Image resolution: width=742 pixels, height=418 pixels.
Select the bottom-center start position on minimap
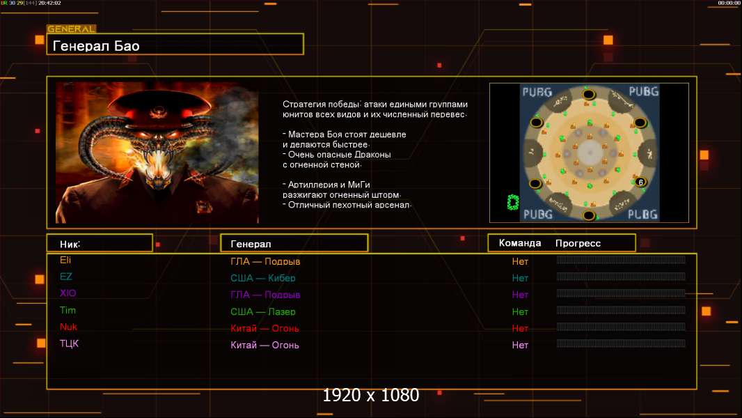tap(589, 215)
